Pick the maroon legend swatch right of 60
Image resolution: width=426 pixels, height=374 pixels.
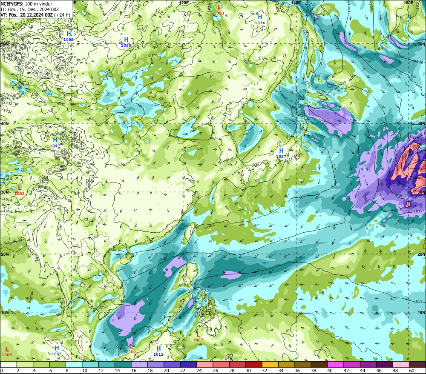point(417,364)
